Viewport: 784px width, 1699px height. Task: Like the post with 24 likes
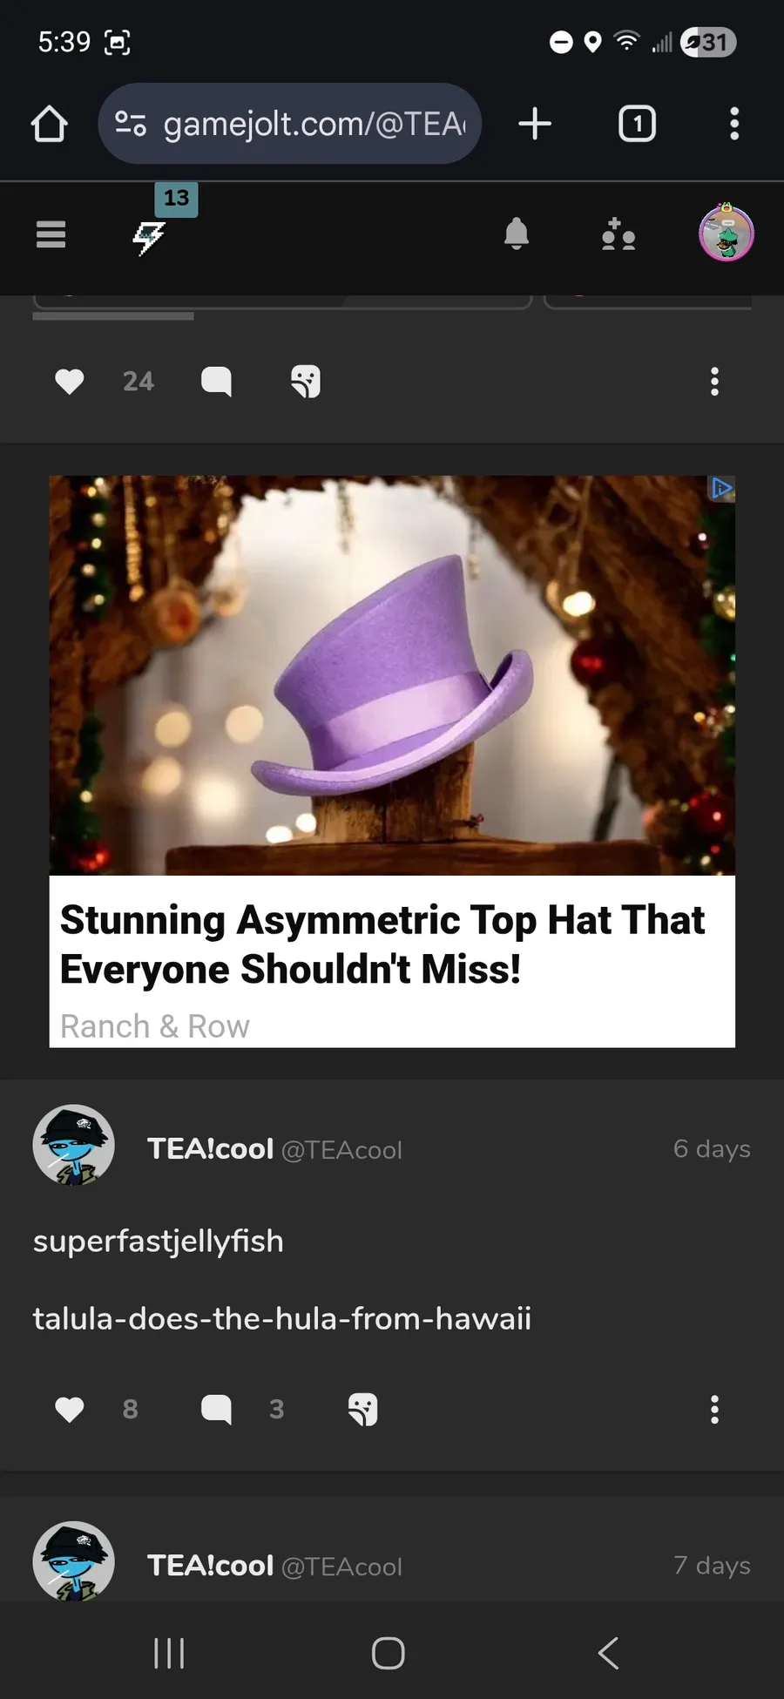70,382
